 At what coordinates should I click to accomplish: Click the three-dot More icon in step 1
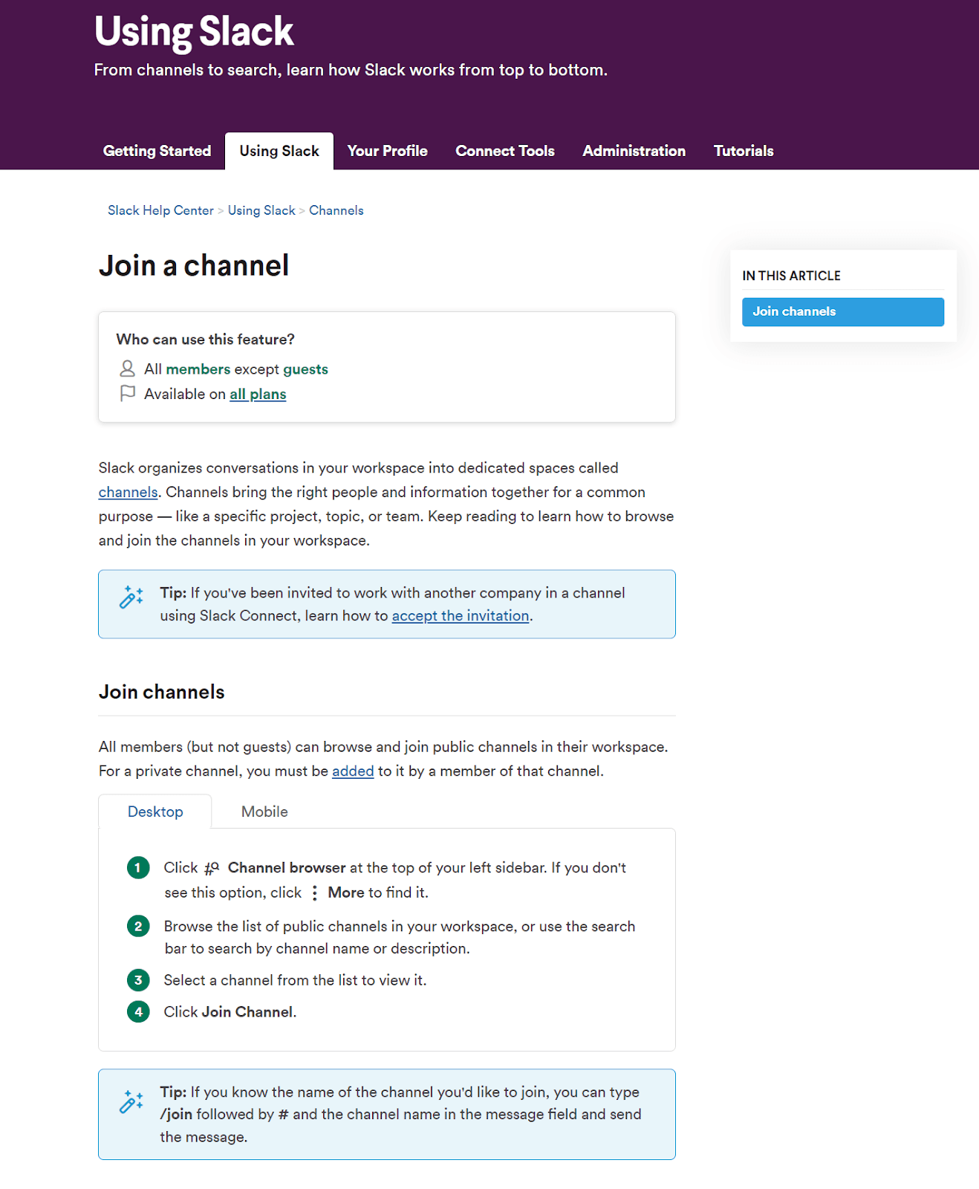click(315, 892)
